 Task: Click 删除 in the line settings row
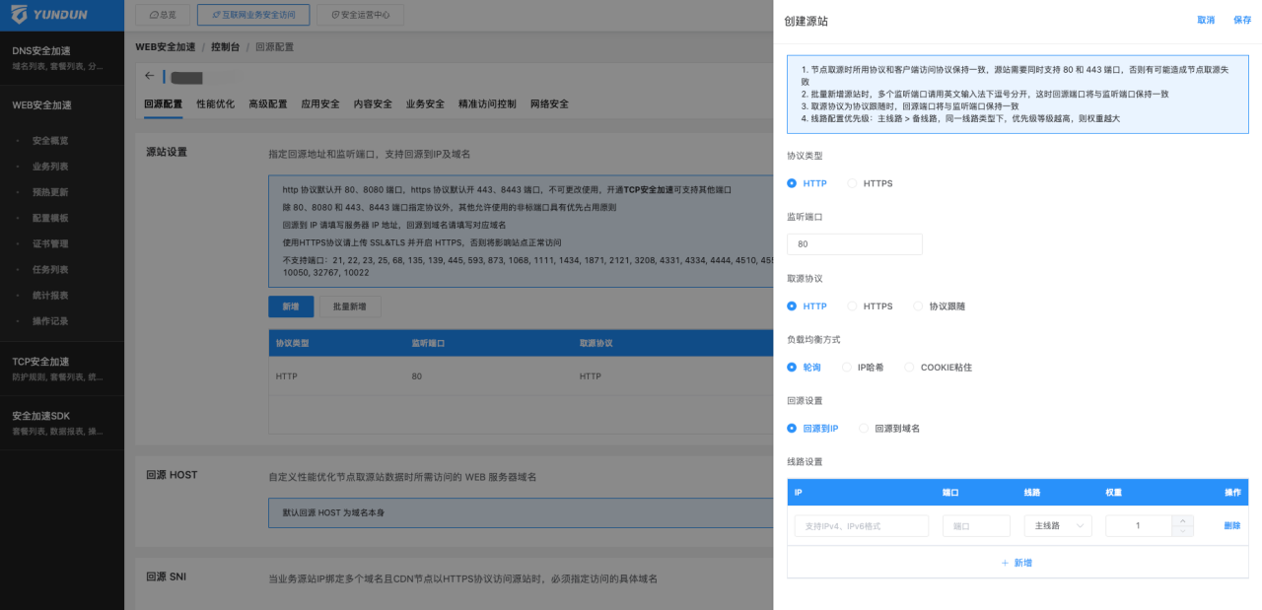pos(1232,526)
